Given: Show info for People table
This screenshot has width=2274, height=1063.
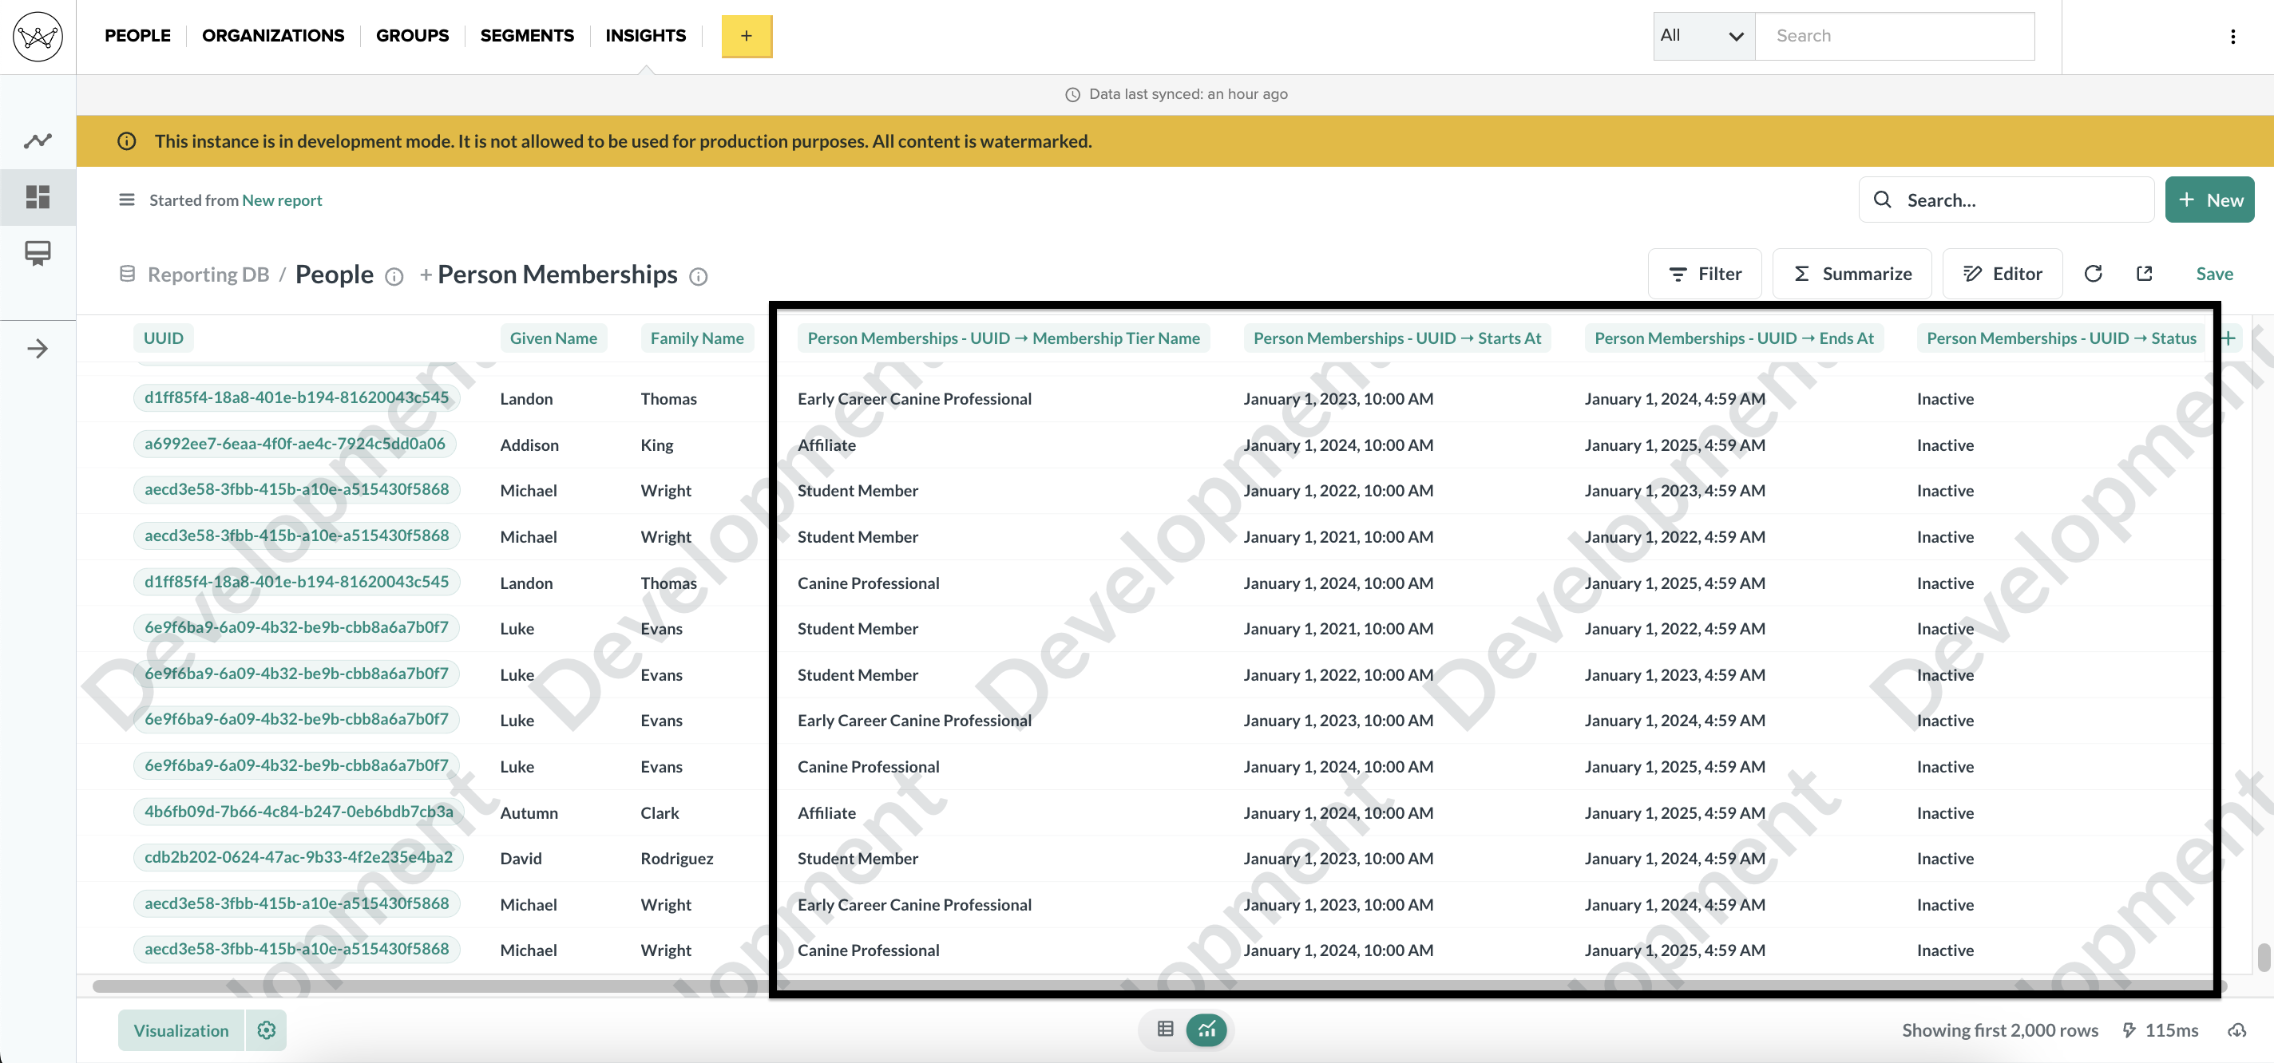Looking at the screenshot, I should [394, 277].
